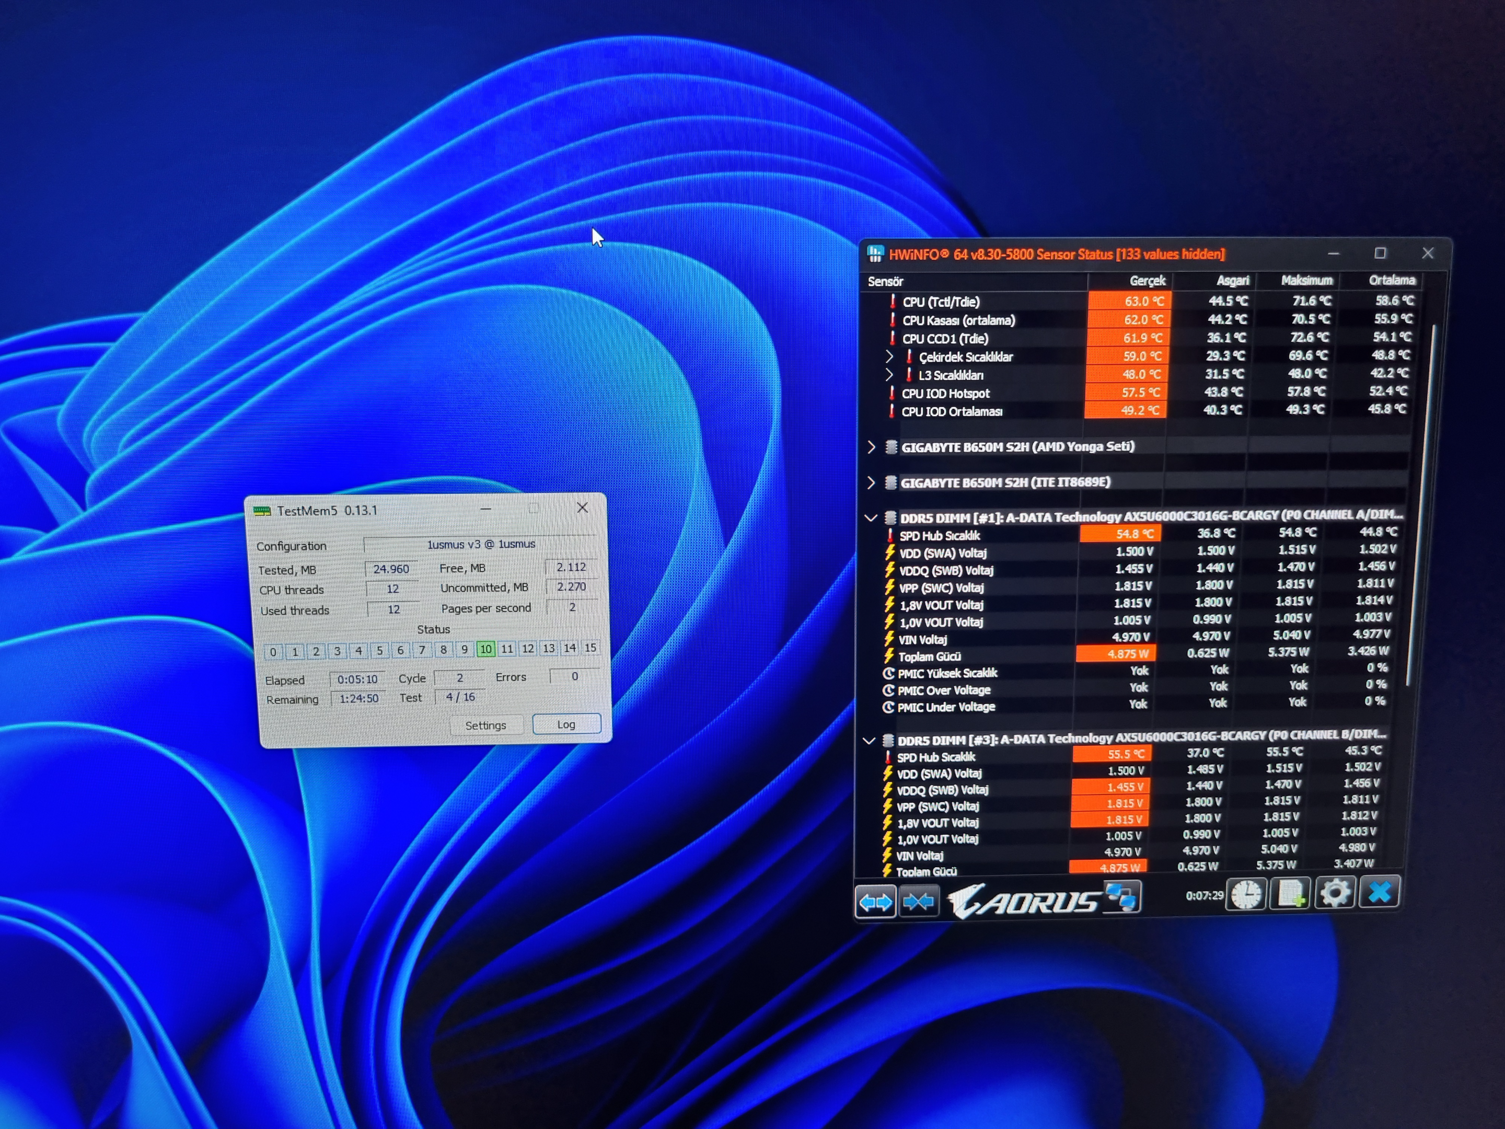This screenshot has width=1505, height=1129.
Task: Open the Log in TestMem5
Action: coord(566,724)
